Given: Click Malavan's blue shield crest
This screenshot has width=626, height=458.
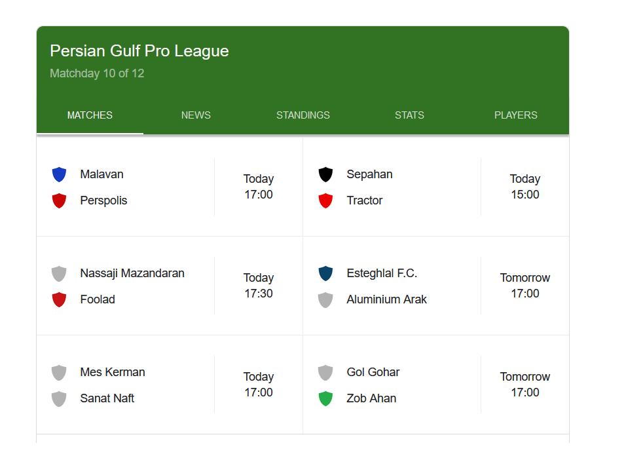Looking at the screenshot, I should click(59, 174).
